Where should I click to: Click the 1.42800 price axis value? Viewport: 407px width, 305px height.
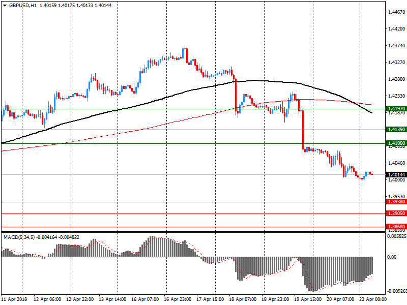(396, 79)
